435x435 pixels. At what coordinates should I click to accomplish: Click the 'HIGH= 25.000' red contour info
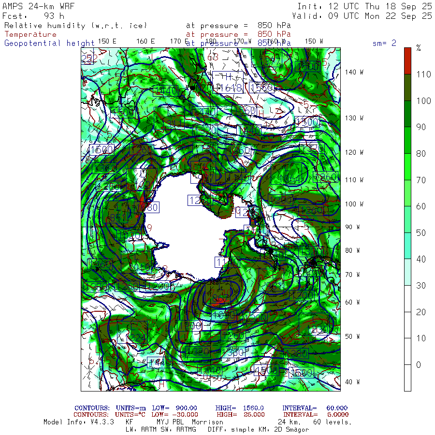241,415
